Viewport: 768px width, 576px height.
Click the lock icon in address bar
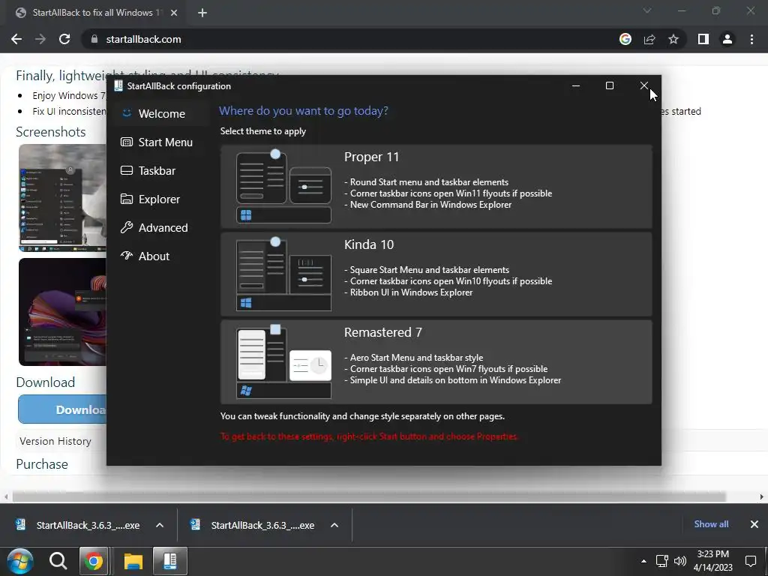(94, 39)
